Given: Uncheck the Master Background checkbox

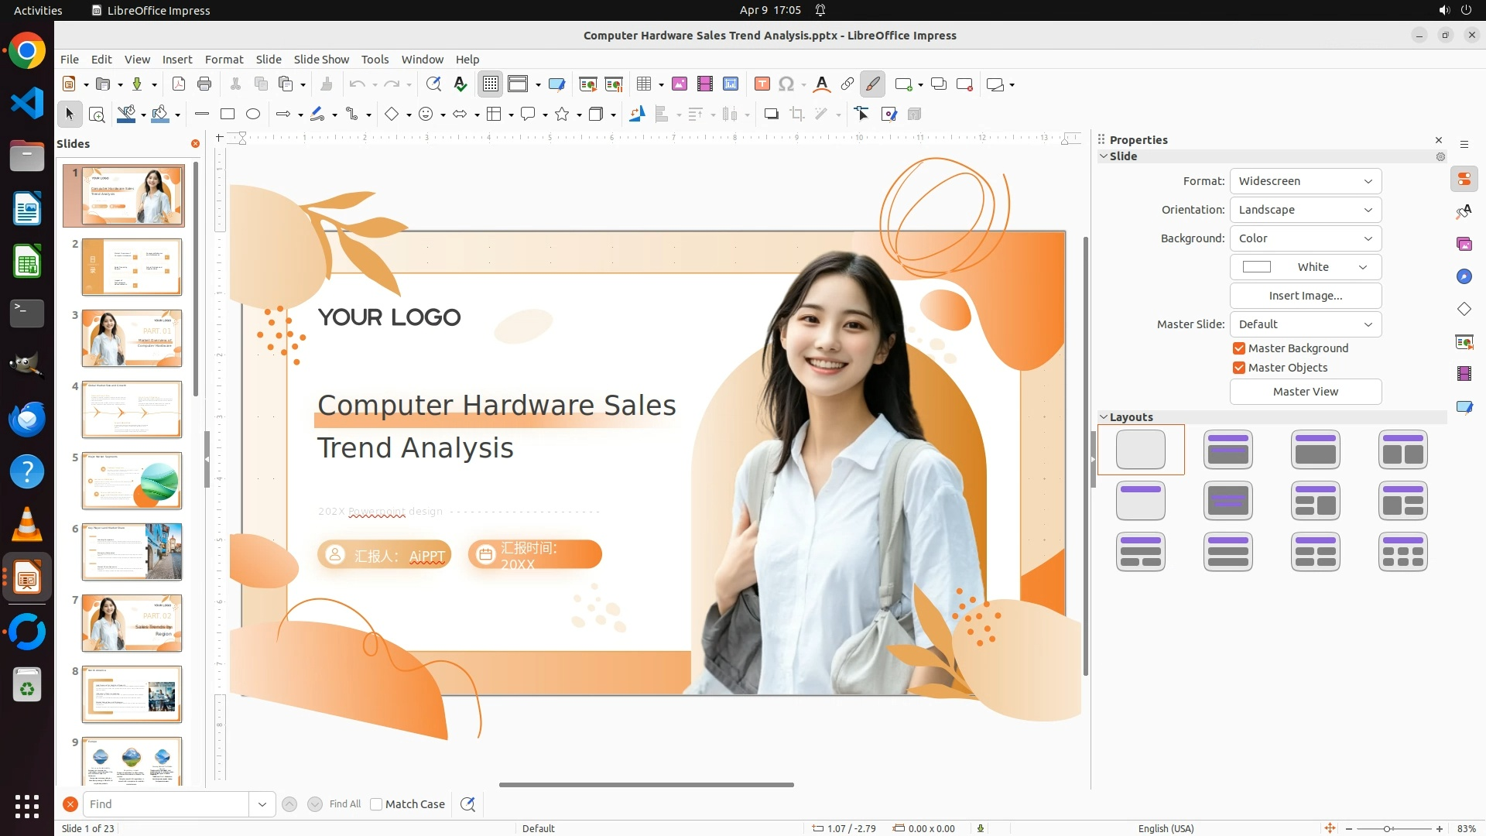Looking at the screenshot, I should tap(1239, 348).
